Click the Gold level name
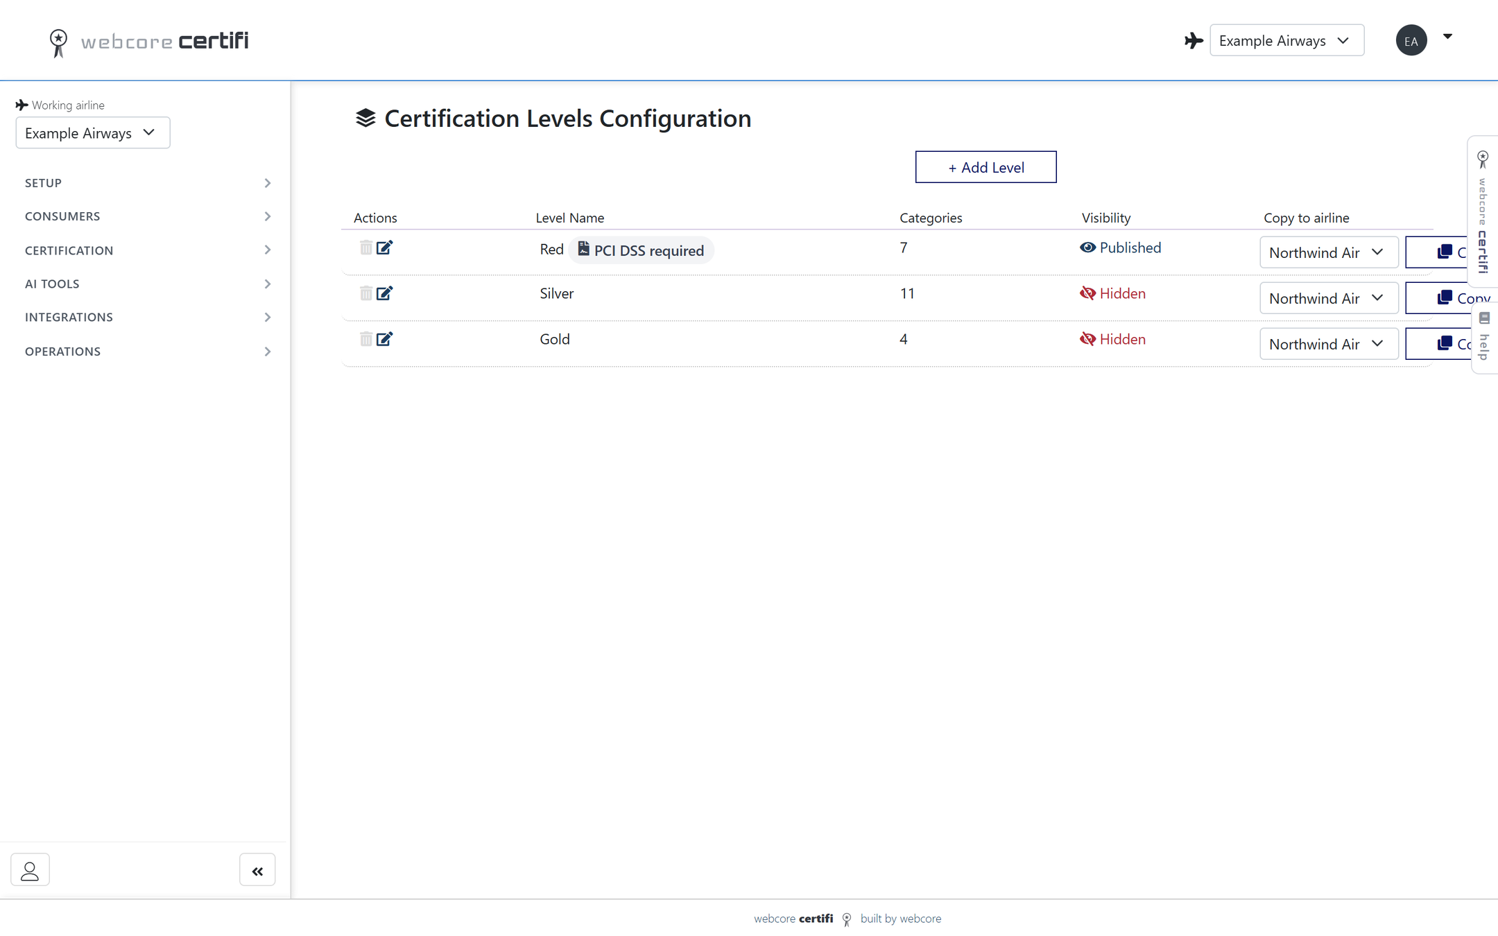1498x936 pixels. (x=555, y=339)
